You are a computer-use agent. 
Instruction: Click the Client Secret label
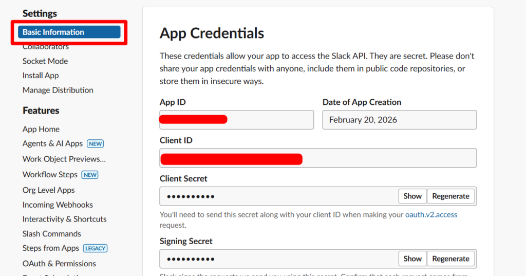[183, 179]
